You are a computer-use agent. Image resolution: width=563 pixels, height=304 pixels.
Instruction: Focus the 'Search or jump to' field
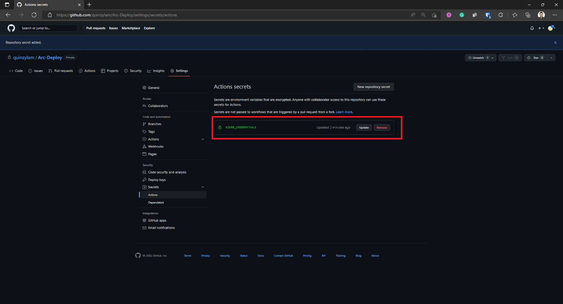pos(50,28)
